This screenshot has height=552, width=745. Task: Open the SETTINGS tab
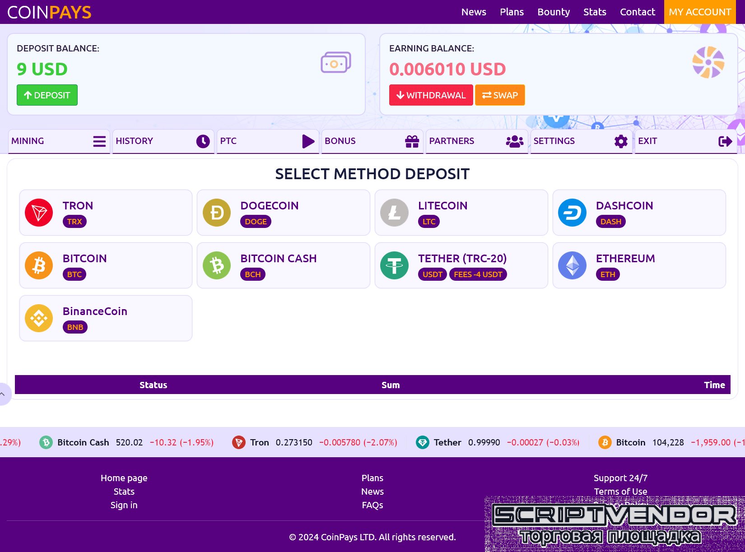581,141
